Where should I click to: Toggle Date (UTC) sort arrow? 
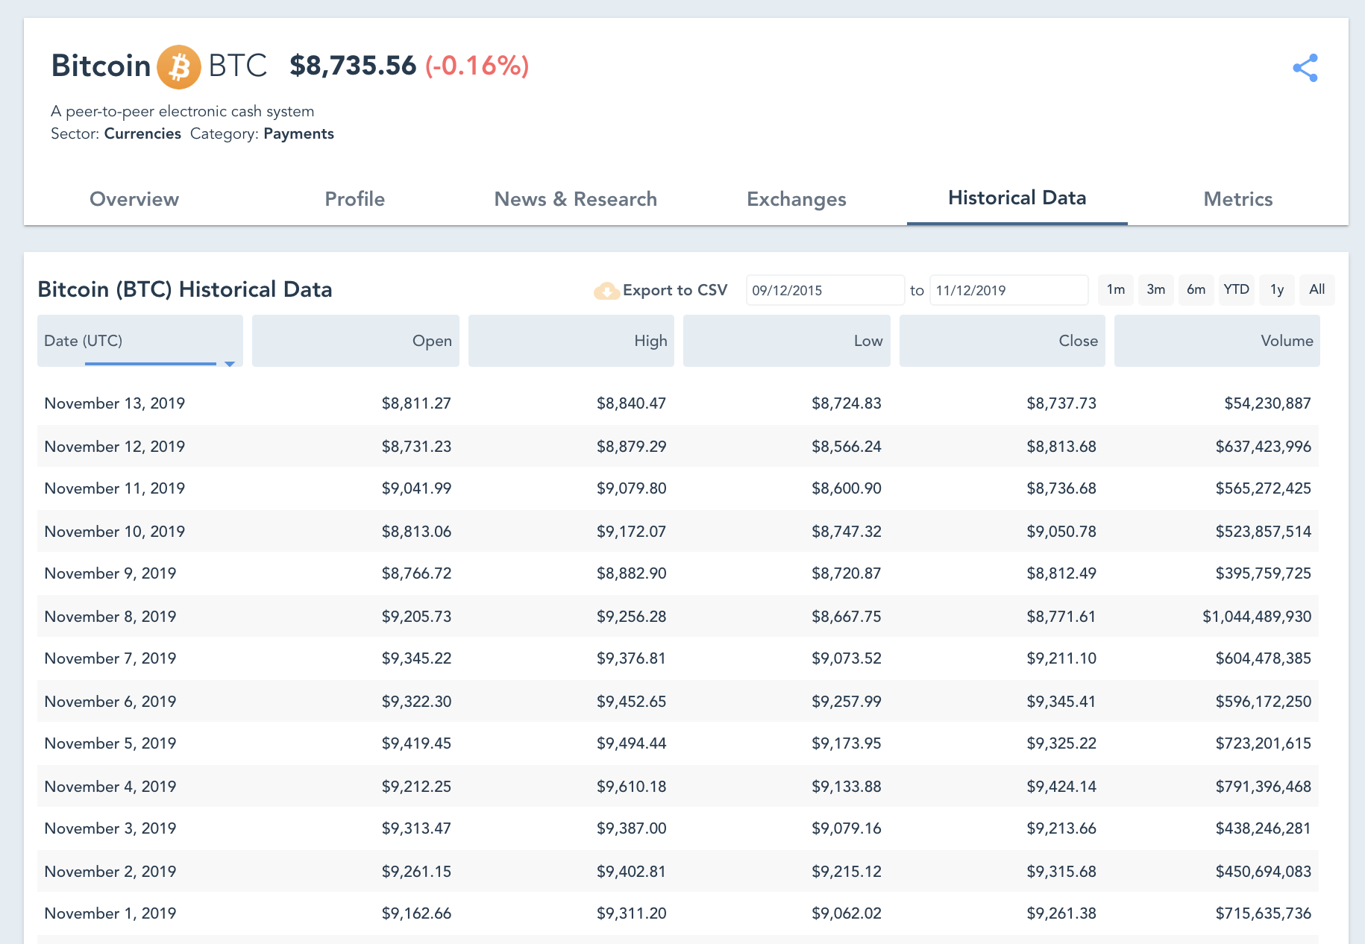click(x=230, y=364)
